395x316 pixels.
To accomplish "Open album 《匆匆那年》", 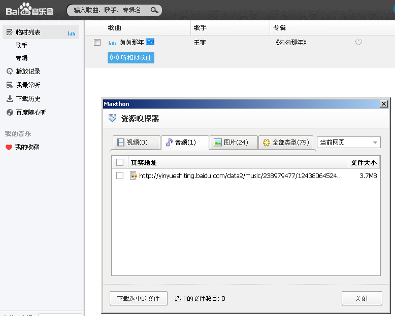I will pyautogui.click(x=291, y=43).
